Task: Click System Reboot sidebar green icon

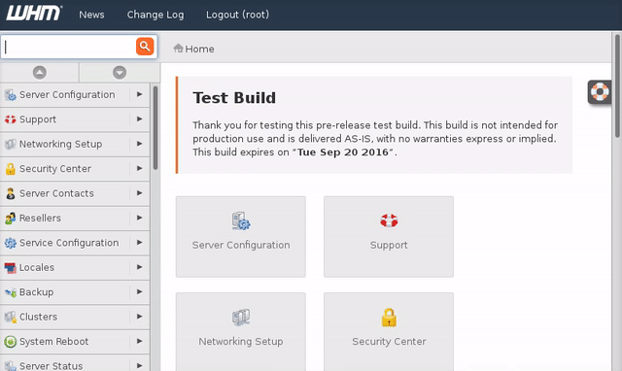Action: pyautogui.click(x=11, y=341)
